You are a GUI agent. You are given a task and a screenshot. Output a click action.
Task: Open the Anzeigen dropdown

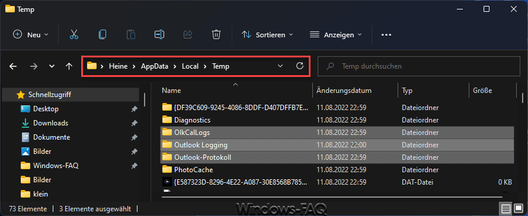click(336, 35)
